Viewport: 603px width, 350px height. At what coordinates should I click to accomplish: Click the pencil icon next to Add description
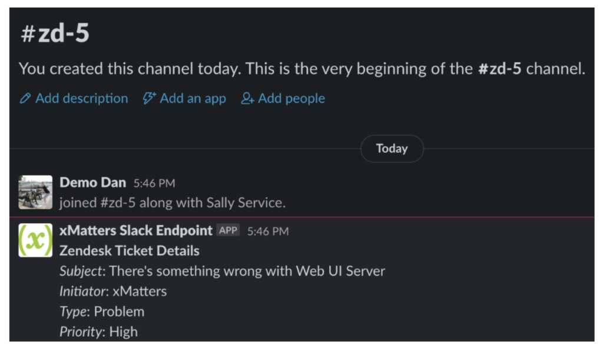point(25,98)
